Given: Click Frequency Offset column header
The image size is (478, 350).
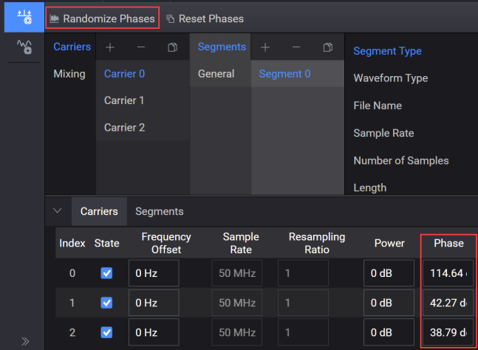Looking at the screenshot, I should click(x=166, y=243).
